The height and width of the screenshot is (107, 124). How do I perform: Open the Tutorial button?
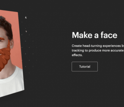(85, 67)
